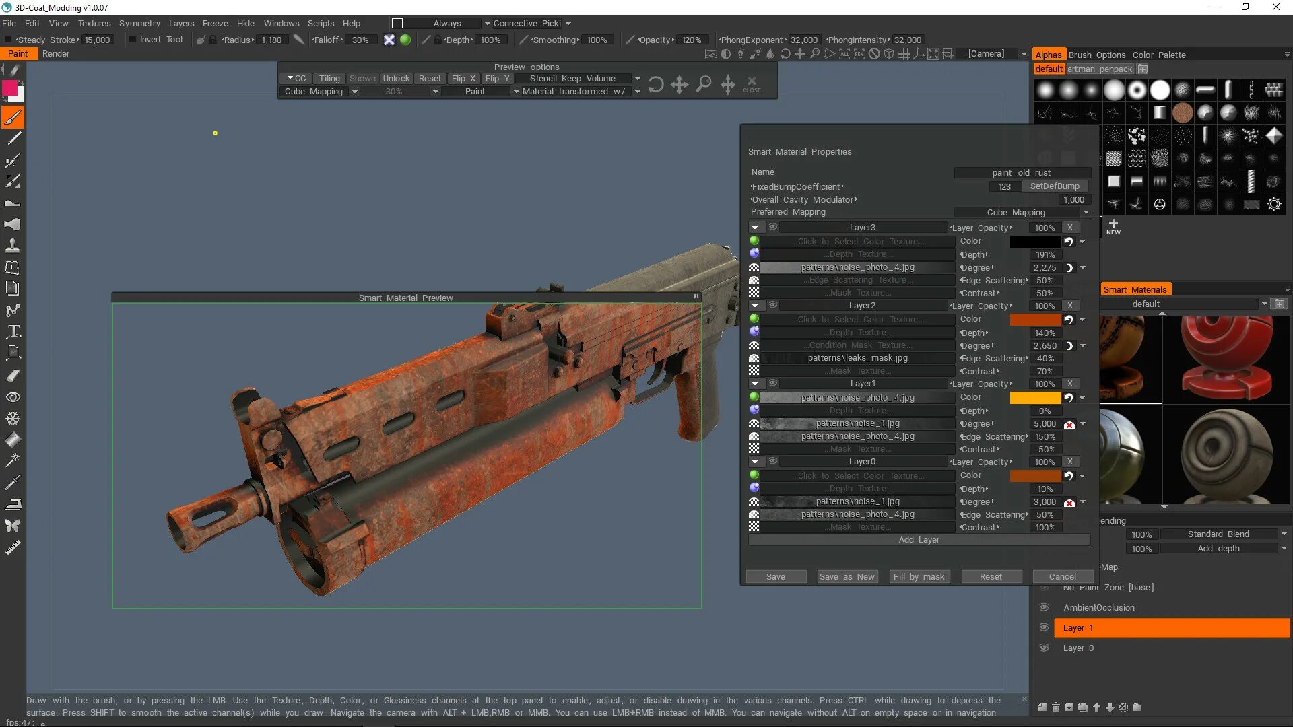This screenshot has height=727, width=1293.
Task: Toggle visibility of Layer 1
Action: [1045, 627]
